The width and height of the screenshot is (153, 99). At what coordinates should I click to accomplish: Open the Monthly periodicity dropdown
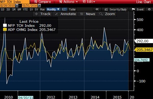[x=53, y=9]
